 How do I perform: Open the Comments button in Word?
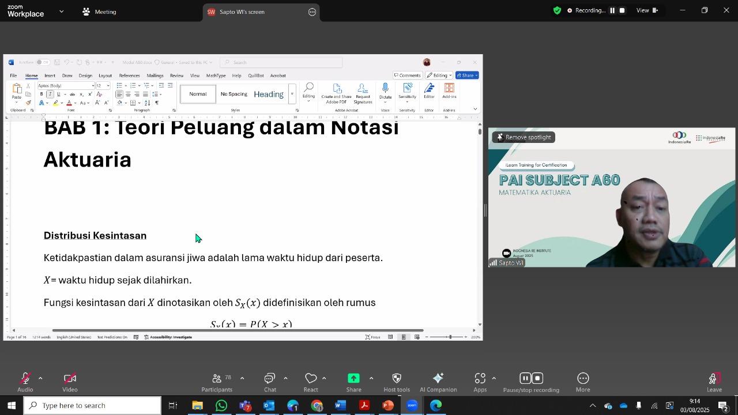click(x=408, y=76)
